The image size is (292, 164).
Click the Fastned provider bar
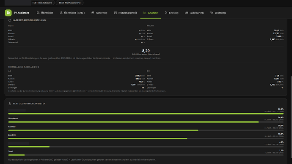point(146,130)
